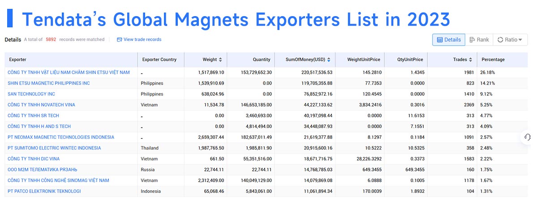Switch to the Details view tab

click(449, 40)
